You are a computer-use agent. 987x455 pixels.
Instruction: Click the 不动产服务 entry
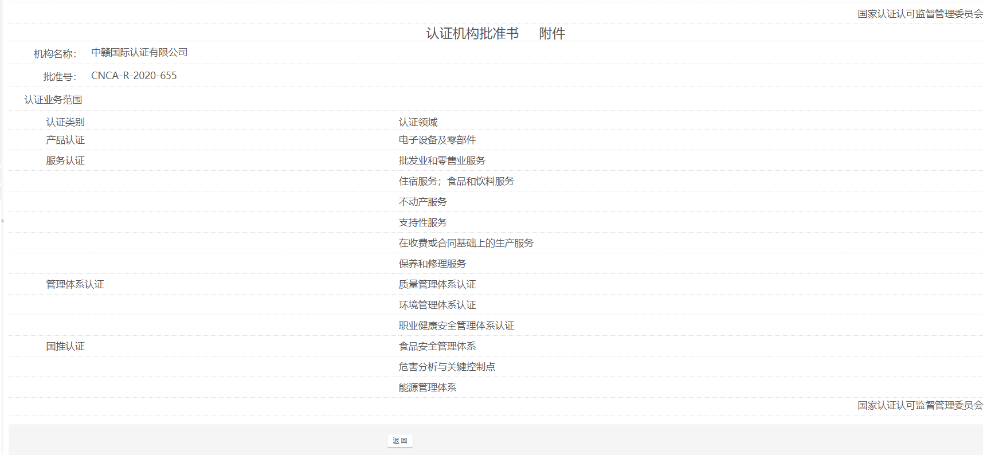coord(422,202)
